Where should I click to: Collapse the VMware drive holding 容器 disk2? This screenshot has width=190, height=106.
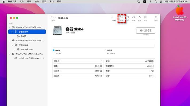tap(10, 41)
